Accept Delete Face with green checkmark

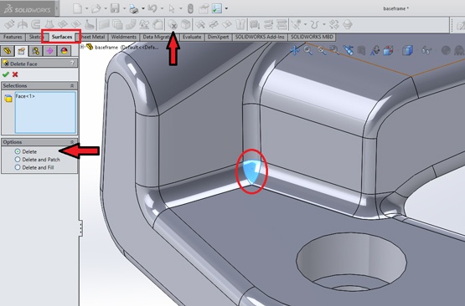(x=6, y=74)
